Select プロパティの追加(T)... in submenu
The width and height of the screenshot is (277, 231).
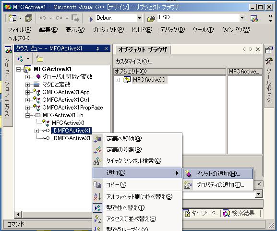pos(218,185)
